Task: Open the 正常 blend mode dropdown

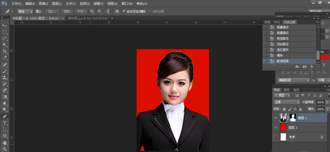Action: (x=286, y=102)
